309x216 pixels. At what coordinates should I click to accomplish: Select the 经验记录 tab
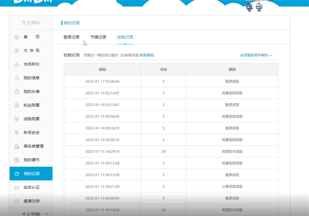pyautogui.click(x=125, y=37)
